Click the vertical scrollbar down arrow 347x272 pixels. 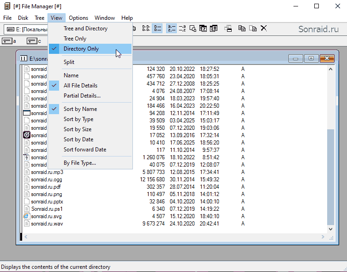coord(331,229)
